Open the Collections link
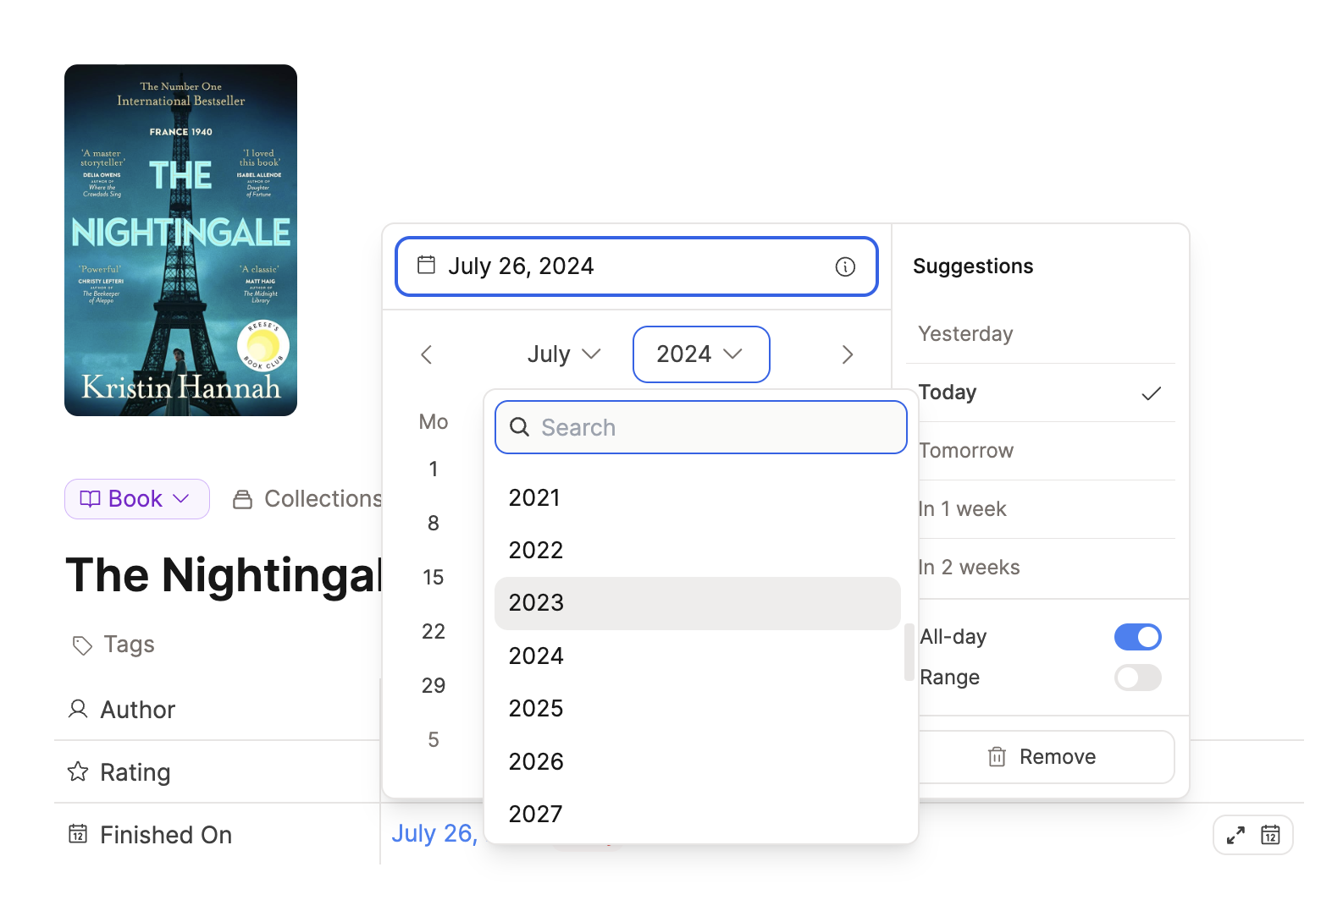Image resolution: width=1343 pixels, height=900 pixels. tap(309, 499)
